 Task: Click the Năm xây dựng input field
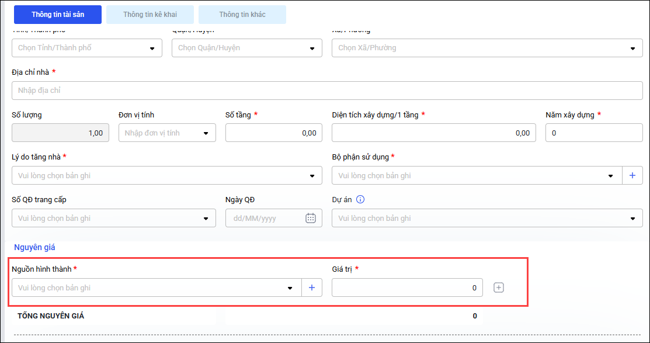[594, 133]
